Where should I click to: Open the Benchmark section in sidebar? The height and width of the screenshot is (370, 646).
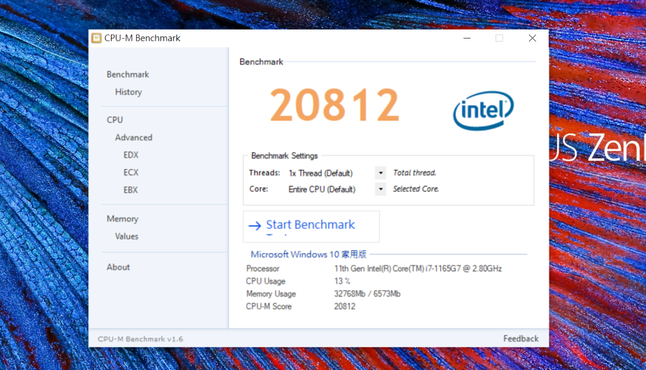tap(128, 74)
